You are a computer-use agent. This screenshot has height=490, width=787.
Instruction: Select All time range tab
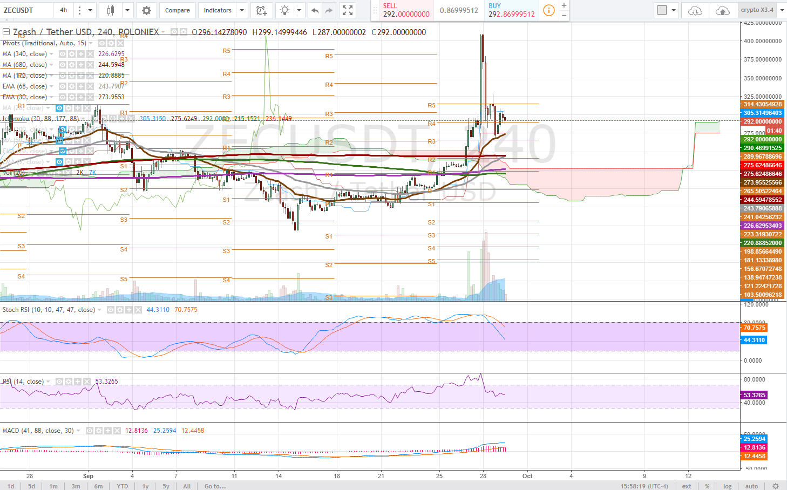(187, 486)
